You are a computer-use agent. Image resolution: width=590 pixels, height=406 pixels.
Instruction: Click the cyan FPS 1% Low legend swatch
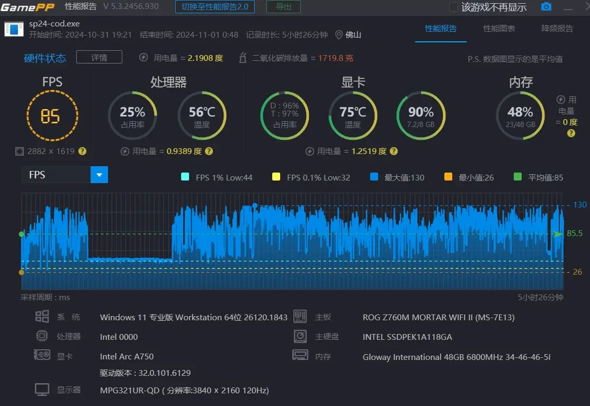(185, 177)
